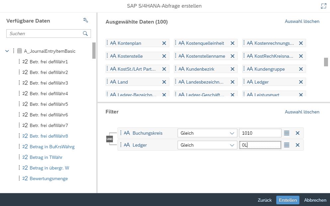Remove the Ledger chip from selected data
The width and height of the screenshot is (330, 206).
(301, 82)
